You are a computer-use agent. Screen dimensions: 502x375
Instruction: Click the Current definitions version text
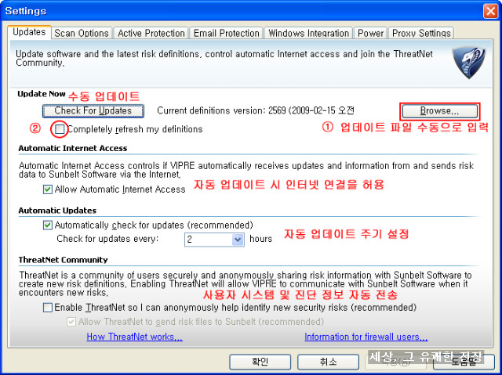tap(256, 110)
